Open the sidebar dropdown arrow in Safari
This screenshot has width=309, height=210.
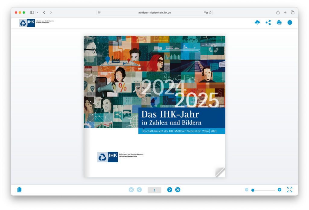point(38,12)
